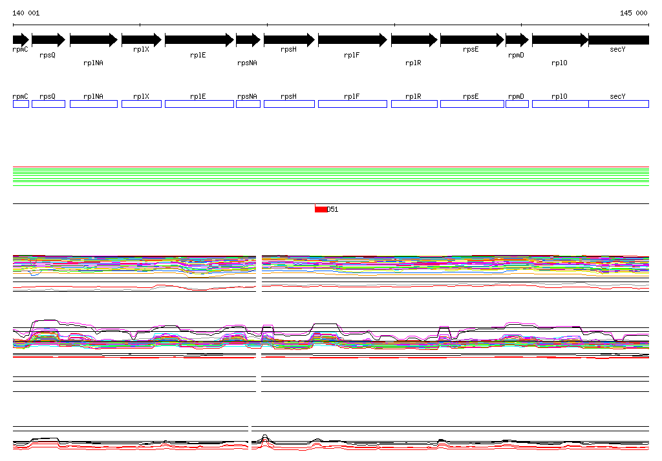
Task: Click the black rpmC gene arrow
Action: click(21, 40)
